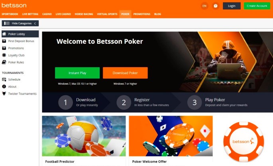Click the Twister Tournaments trophy icon
Screen dimensions: 273x166
pos(4,93)
